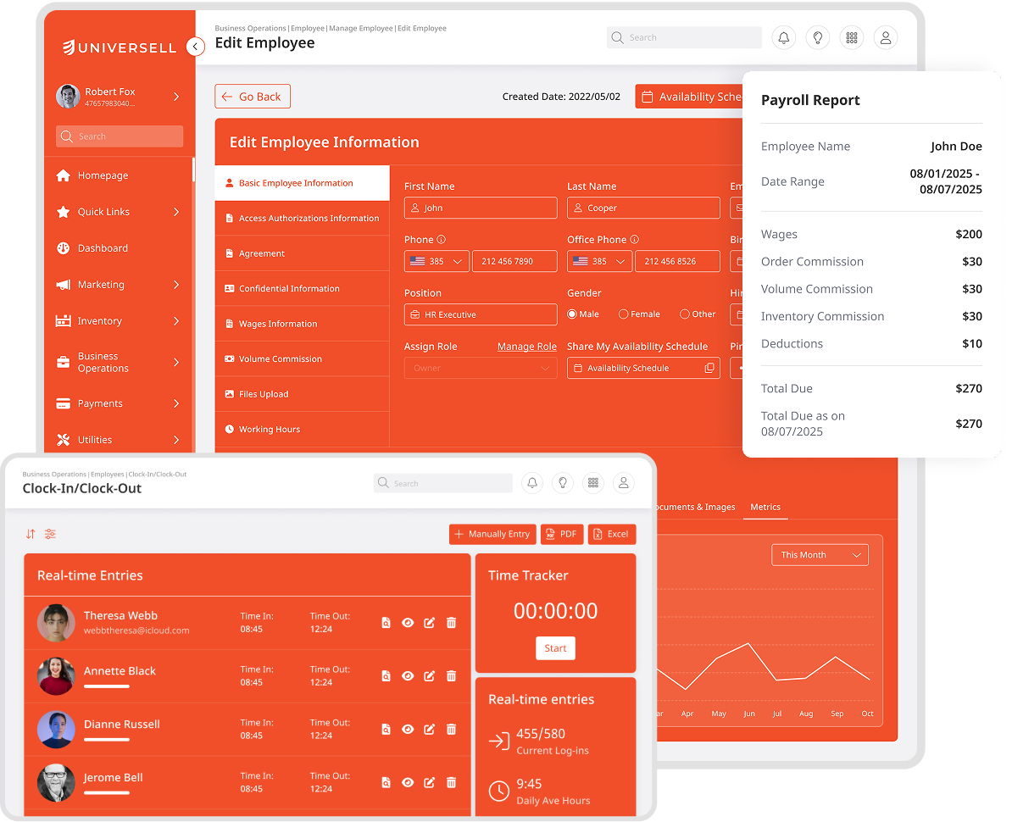Open Office Phone country code dropdown

click(x=599, y=261)
